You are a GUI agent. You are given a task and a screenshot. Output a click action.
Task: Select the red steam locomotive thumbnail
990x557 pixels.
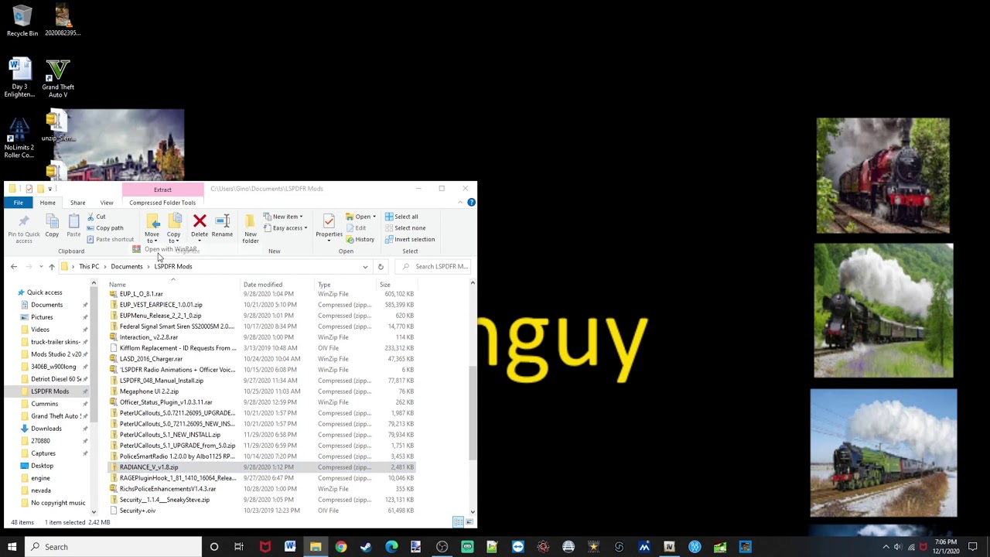pyautogui.click(x=882, y=176)
